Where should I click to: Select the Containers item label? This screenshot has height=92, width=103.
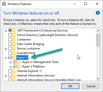(x=24, y=39)
